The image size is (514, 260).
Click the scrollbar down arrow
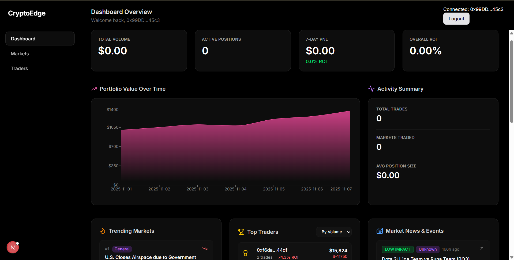pyautogui.click(x=511, y=257)
